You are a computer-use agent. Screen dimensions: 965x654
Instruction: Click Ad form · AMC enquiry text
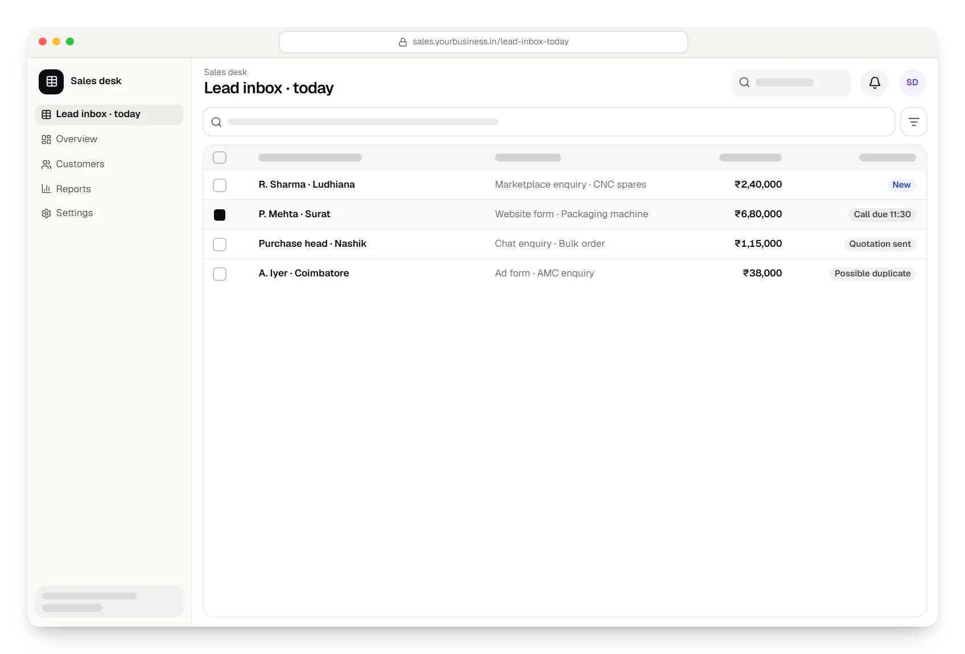point(545,274)
